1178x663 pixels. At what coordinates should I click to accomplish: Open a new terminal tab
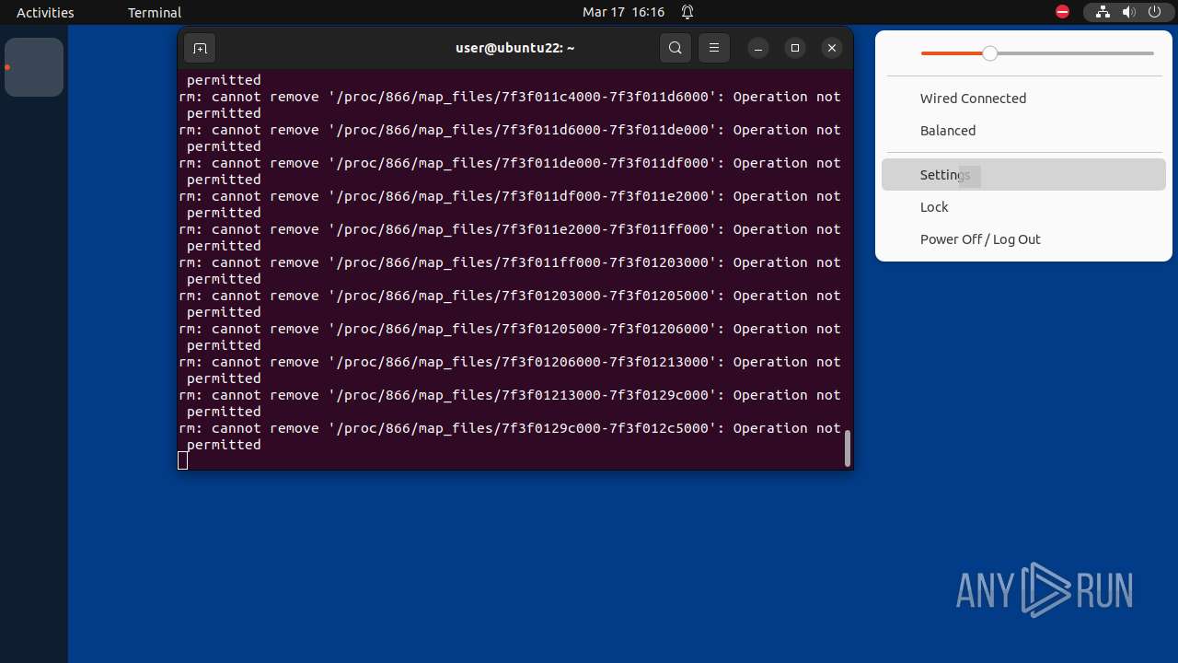(x=200, y=48)
